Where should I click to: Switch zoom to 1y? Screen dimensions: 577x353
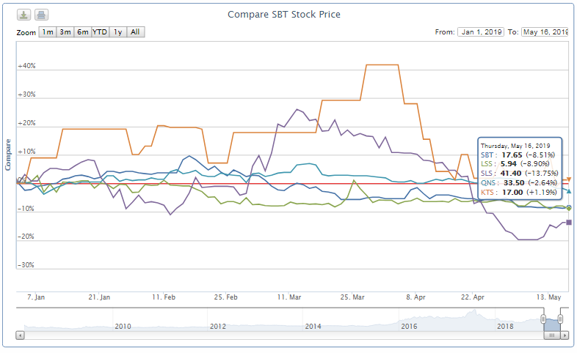tap(117, 32)
